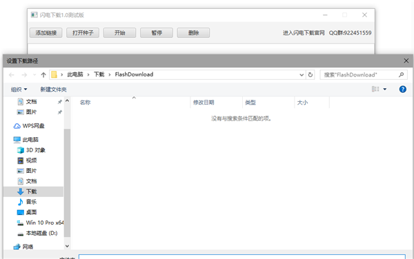414x259 pixels.
Task: Click the folder icon in address bar
Action: 54,74
